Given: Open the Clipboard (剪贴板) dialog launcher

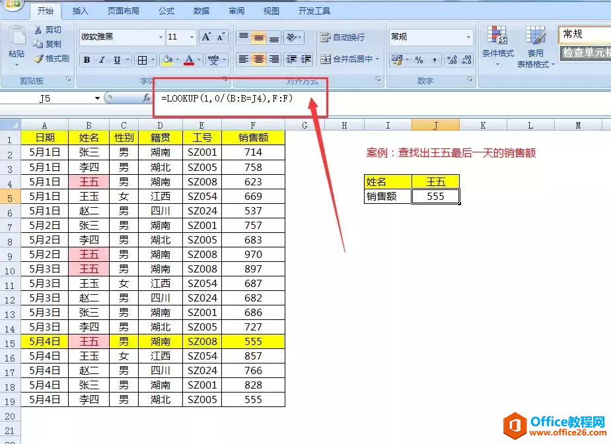Looking at the screenshot, I should pos(69,79).
